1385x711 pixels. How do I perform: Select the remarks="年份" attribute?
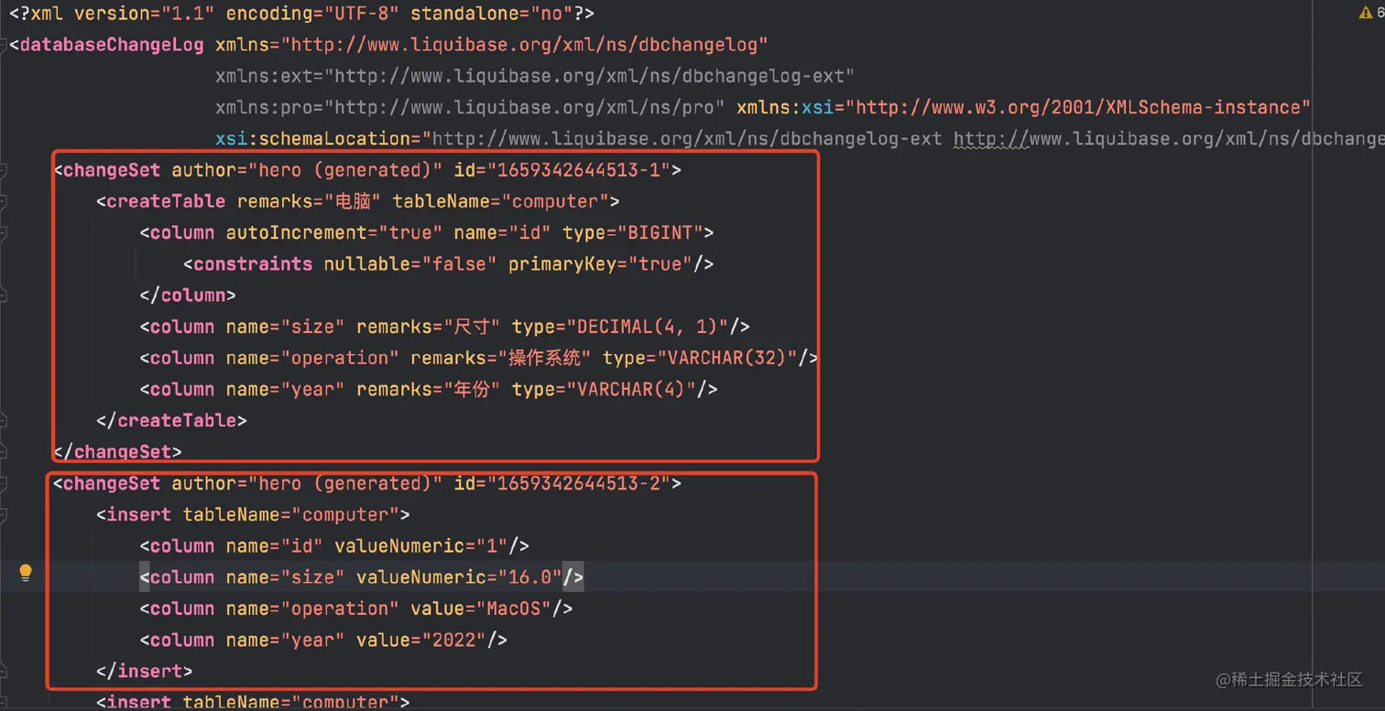coord(429,390)
